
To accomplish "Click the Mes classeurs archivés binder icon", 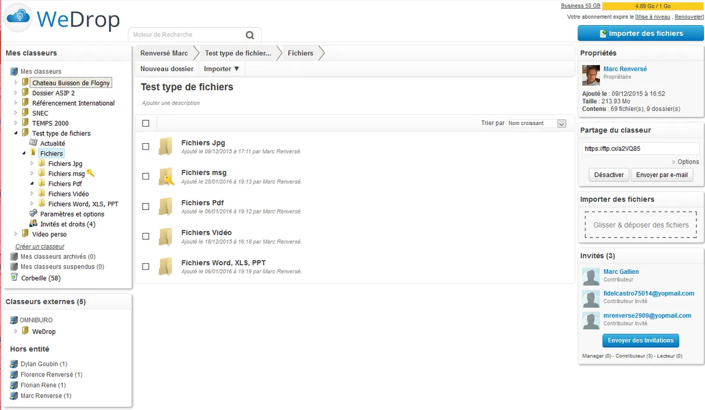I will (14, 256).
